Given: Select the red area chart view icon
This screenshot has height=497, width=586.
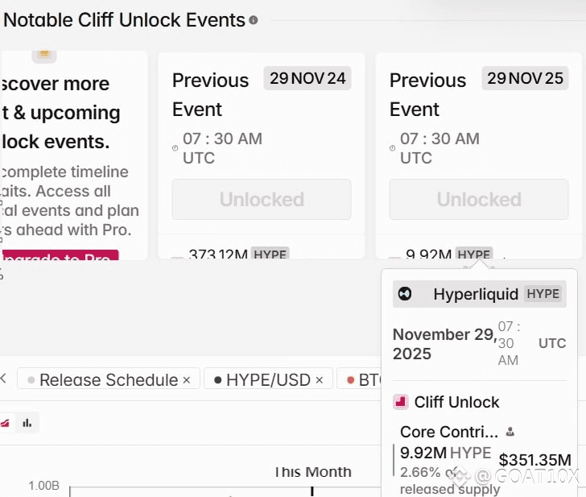Looking at the screenshot, I should (6, 422).
